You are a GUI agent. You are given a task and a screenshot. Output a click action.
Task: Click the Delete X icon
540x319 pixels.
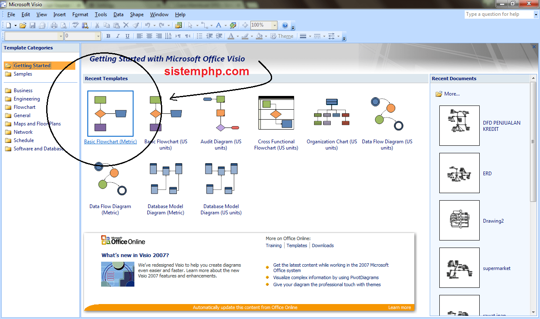pos(126,25)
